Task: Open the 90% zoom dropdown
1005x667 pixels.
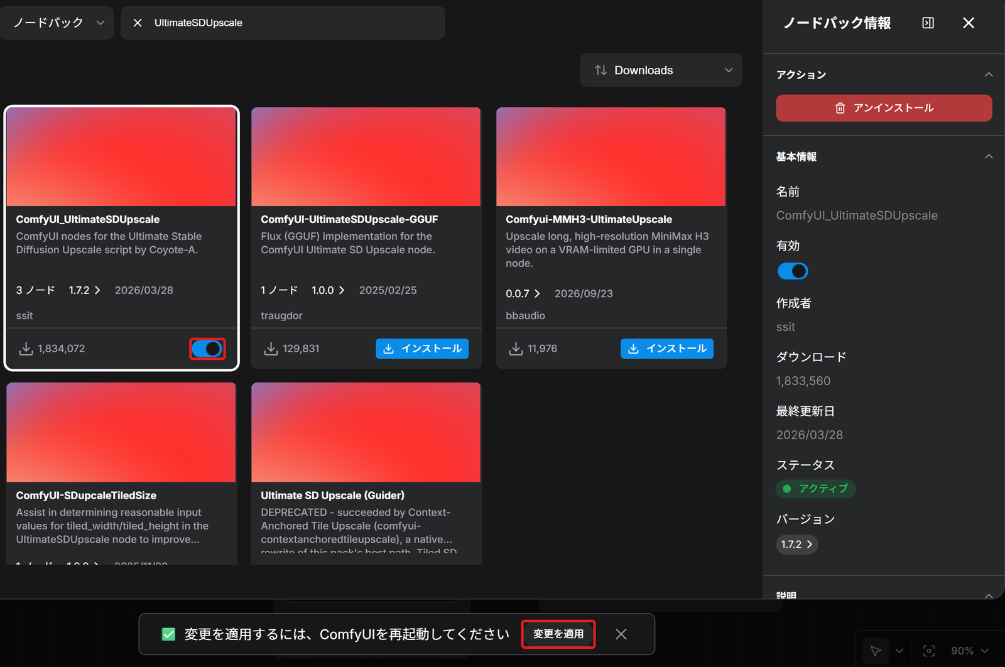Action: [x=970, y=651]
